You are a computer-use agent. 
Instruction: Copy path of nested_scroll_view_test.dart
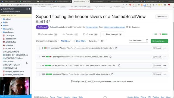[x=112, y=74]
